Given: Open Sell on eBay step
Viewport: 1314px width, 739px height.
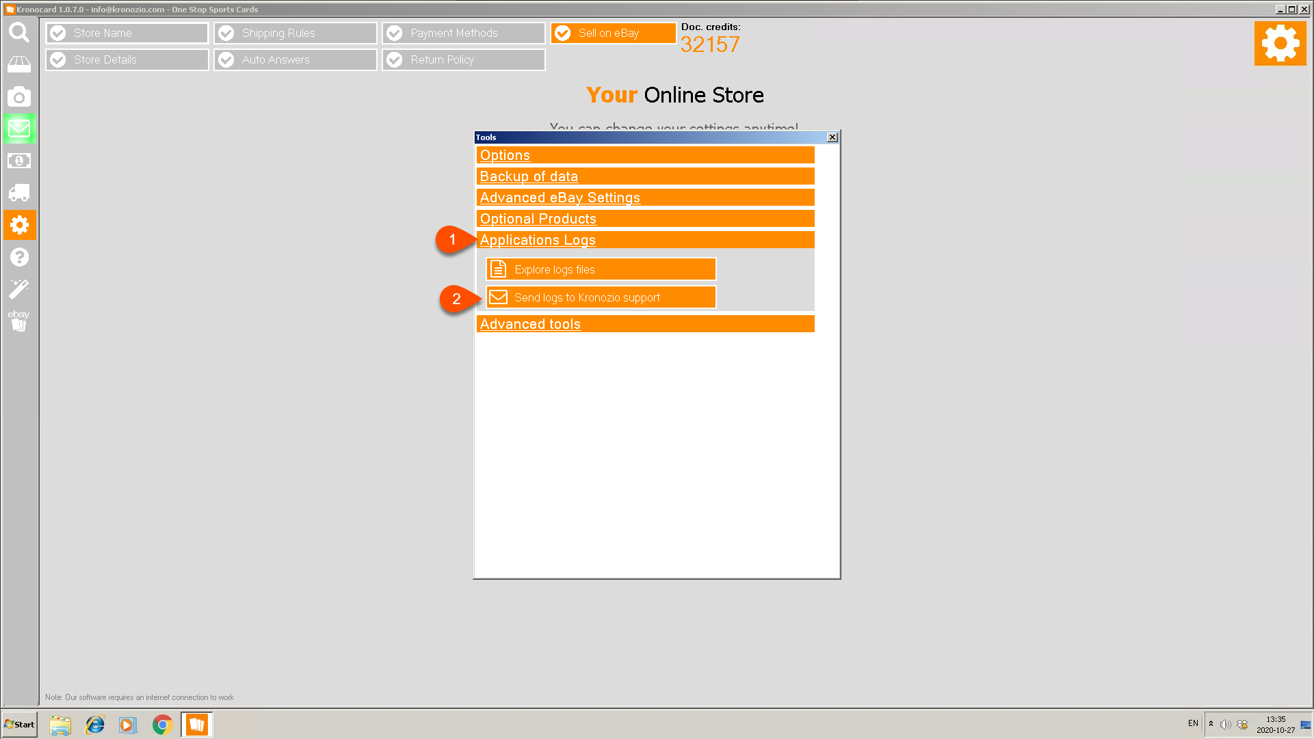Looking at the screenshot, I should coord(614,33).
